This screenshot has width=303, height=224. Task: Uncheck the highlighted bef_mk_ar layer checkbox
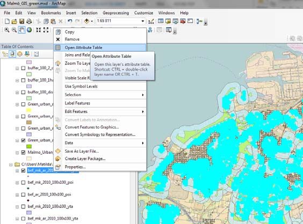point(23,170)
